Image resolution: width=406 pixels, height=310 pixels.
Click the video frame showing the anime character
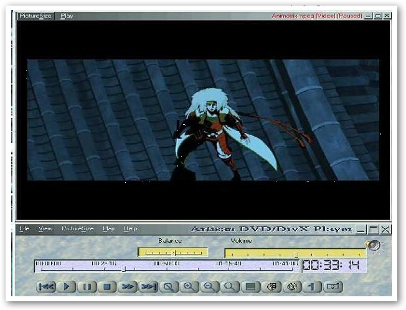tap(203, 120)
